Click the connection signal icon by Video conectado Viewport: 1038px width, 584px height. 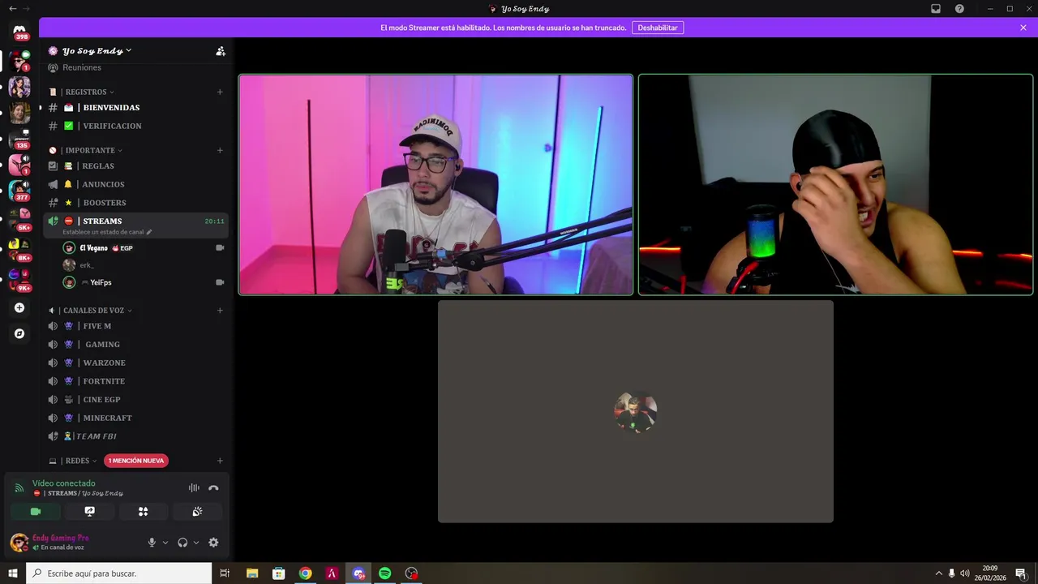click(x=19, y=487)
